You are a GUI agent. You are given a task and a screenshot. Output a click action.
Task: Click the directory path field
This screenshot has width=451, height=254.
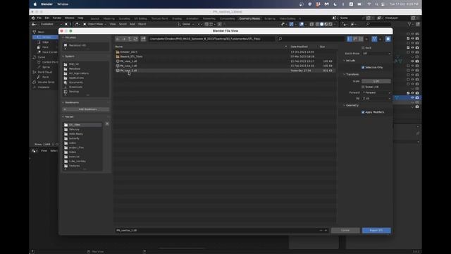click(x=211, y=39)
